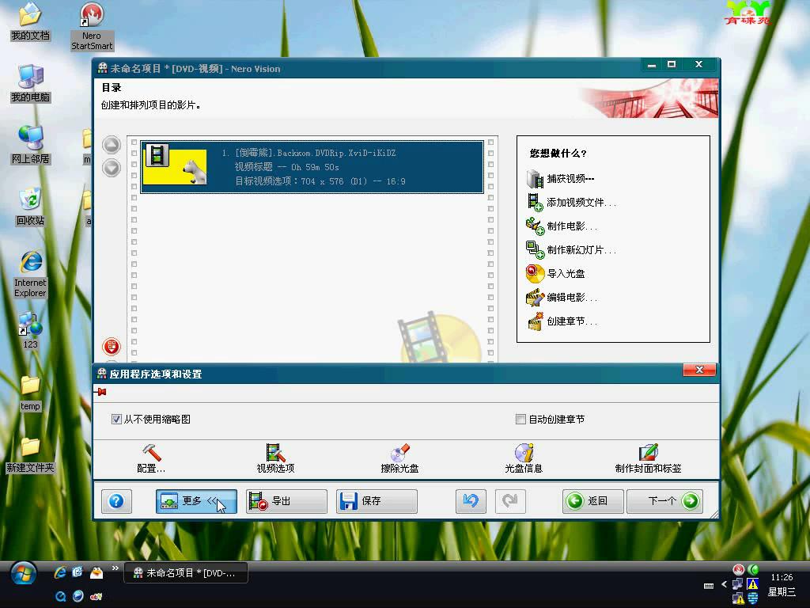
Task: Launch Internet Explorer from Quick Launch
Action: 60,572
